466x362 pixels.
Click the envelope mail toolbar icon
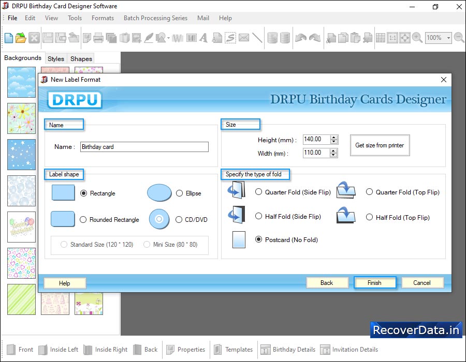point(244,38)
